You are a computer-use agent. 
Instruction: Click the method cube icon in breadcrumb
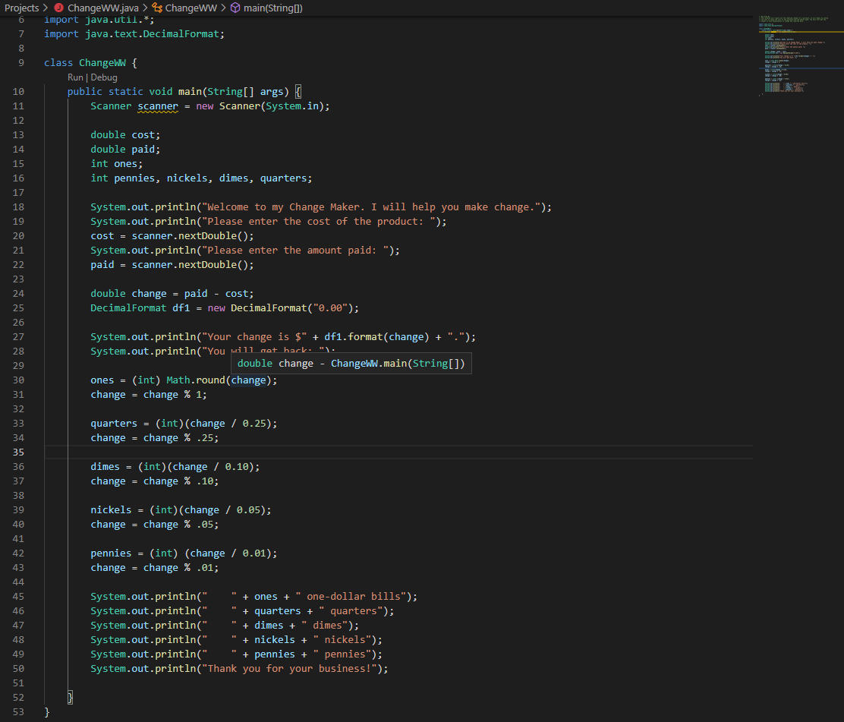point(235,8)
